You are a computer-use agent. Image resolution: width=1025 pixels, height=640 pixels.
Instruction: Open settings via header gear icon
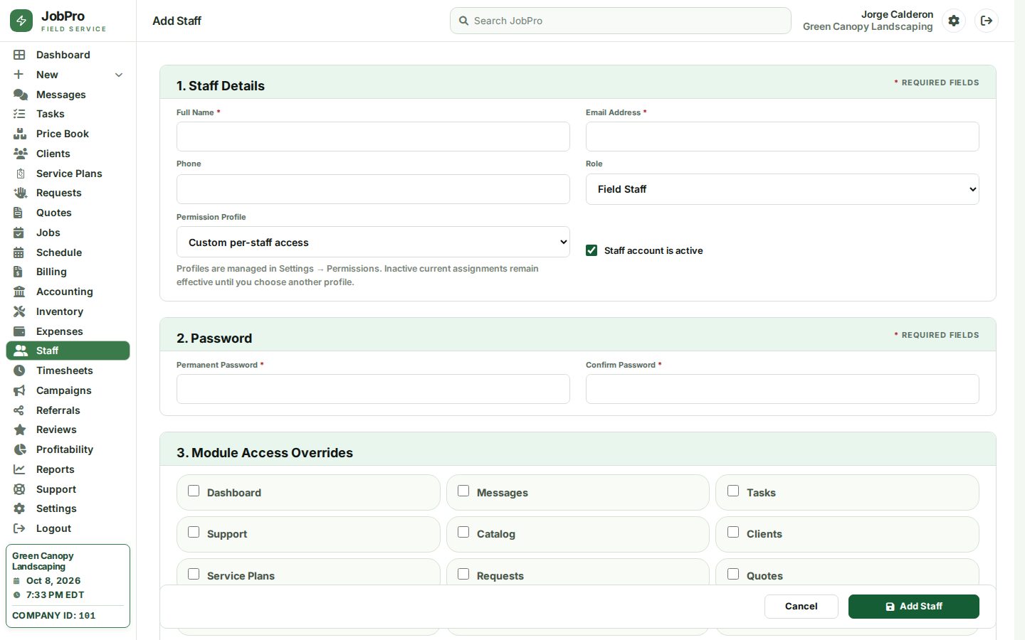954,21
